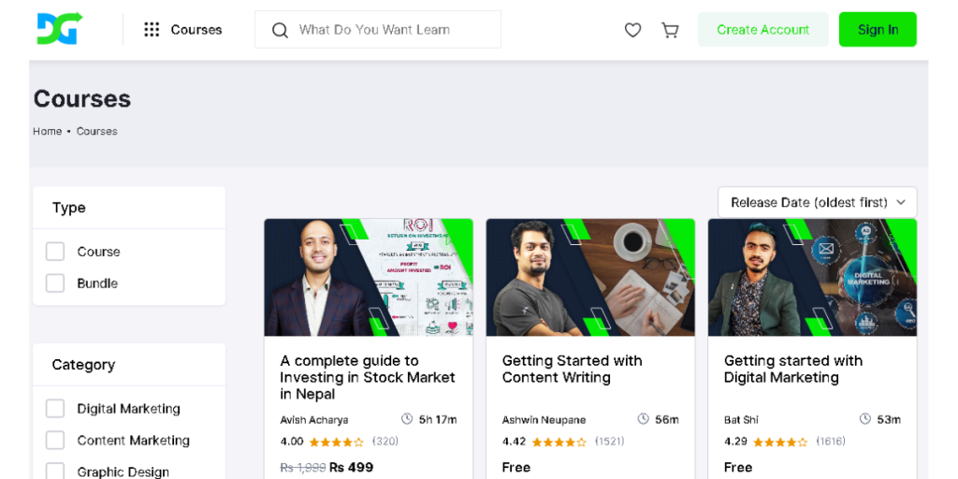Open the wishlist heart icon
Image resolution: width=958 pixels, height=479 pixels.
coord(633,30)
